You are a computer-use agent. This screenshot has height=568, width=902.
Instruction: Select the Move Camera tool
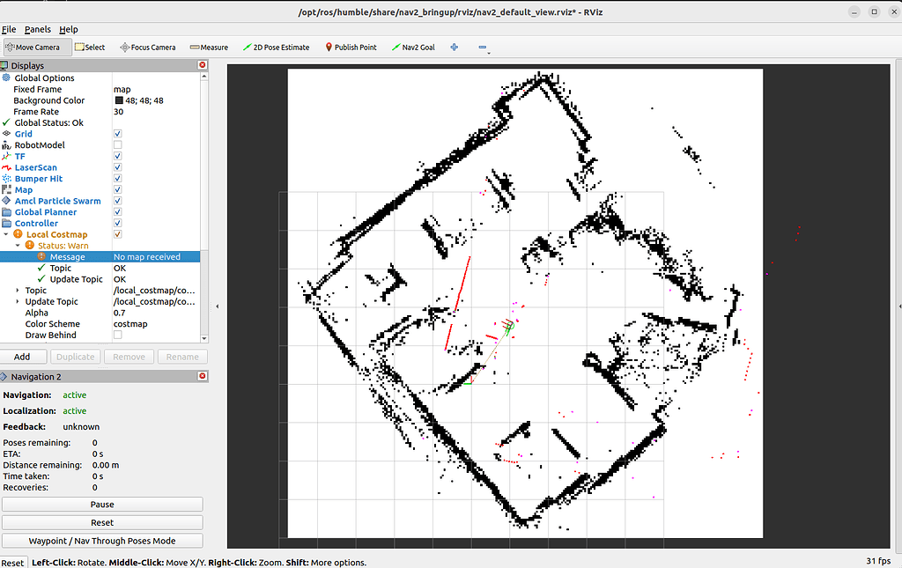pyautogui.click(x=34, y=48)
